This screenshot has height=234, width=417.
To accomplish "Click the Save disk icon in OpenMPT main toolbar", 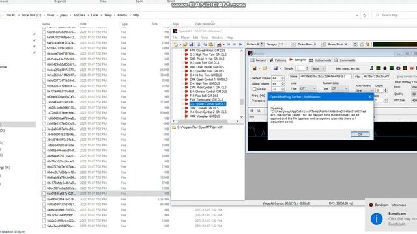I will (x=191, y=44).
